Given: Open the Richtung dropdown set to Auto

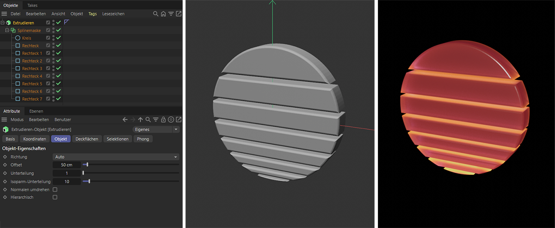Looking at the screenshot, I should click(x=116, y=157).
